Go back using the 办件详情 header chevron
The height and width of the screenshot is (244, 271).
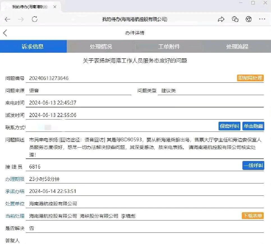click(x=5, y=33)
